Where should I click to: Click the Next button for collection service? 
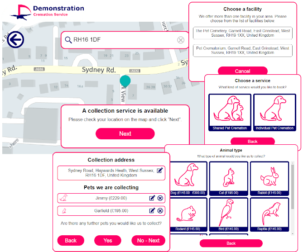pyautogui.click(x=125, y=133)
